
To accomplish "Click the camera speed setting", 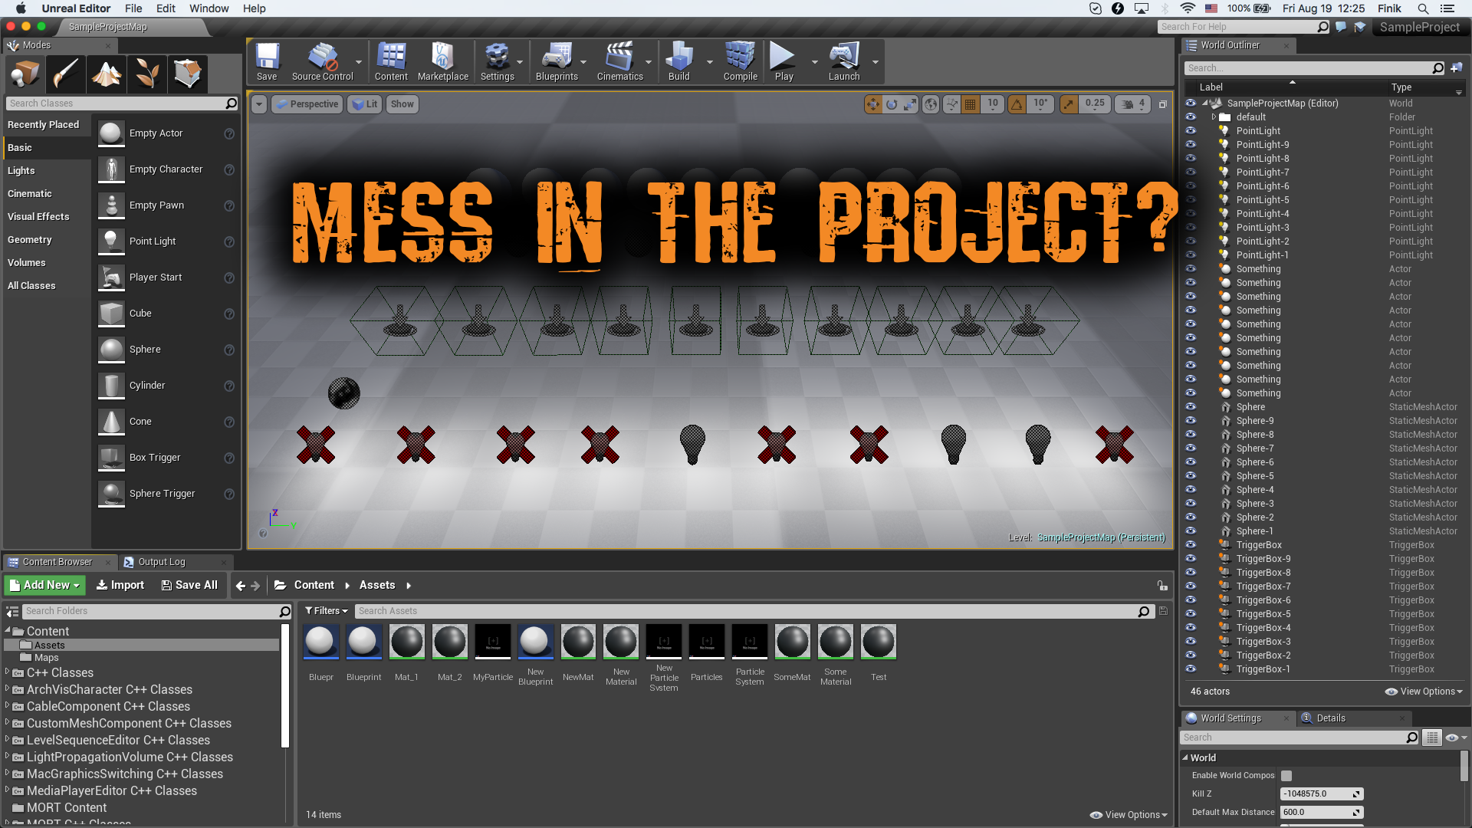I will [1133, 104].
